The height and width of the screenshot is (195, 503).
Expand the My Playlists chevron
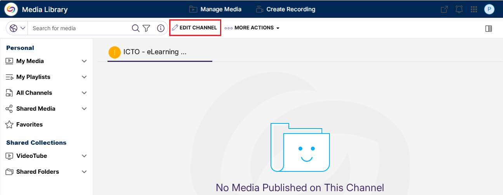click(84, 77)
